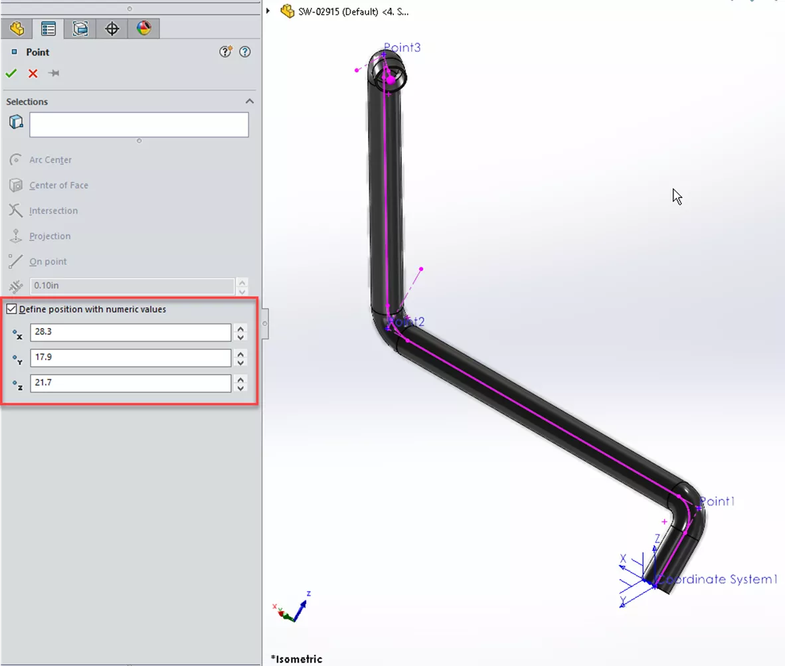
Task: Open the DimXpertManager tab
Action: pos(112,29)
